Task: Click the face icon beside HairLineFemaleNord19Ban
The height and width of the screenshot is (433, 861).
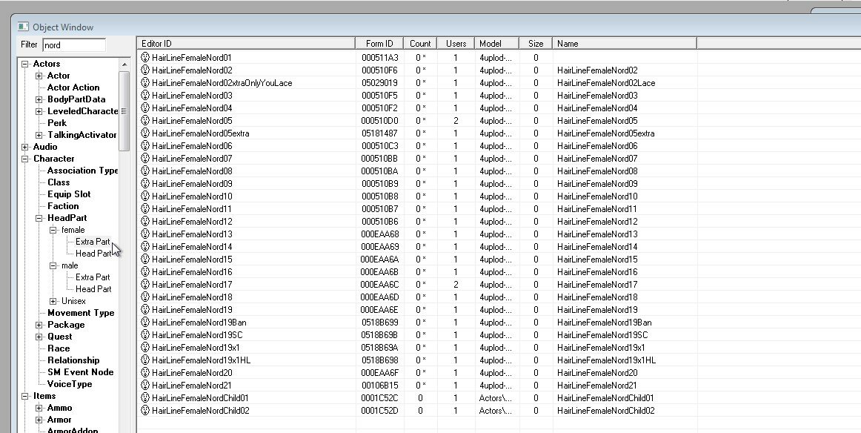Action: pos(145,323)
